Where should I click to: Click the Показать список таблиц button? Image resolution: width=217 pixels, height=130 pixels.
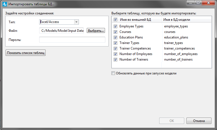[x=26, y=53]
